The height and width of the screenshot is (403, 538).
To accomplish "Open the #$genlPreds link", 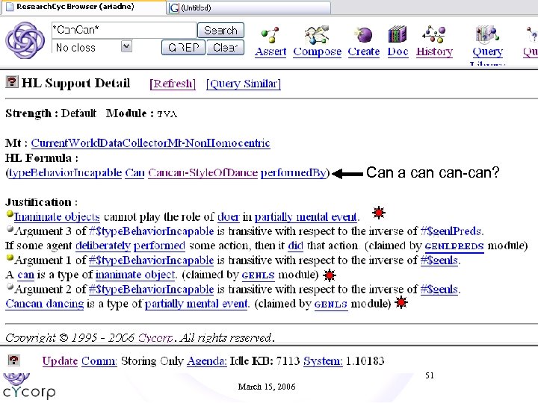I will pos(451,231).
